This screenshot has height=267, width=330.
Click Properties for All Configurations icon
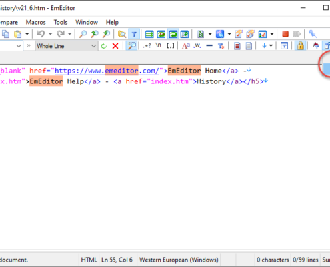click(250, 34)
